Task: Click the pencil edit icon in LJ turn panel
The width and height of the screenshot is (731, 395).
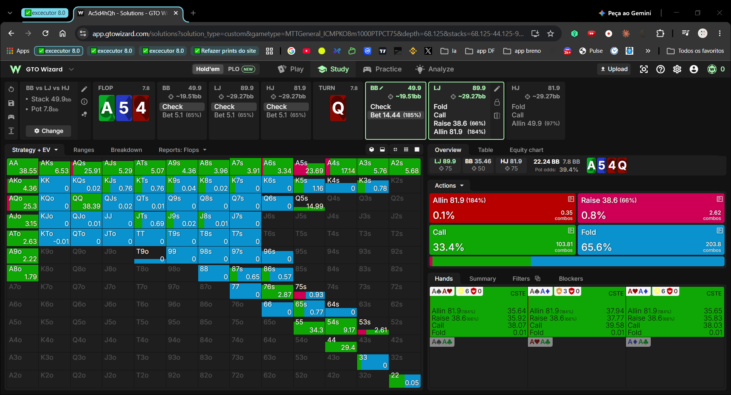Action: [x=497, y=89]
